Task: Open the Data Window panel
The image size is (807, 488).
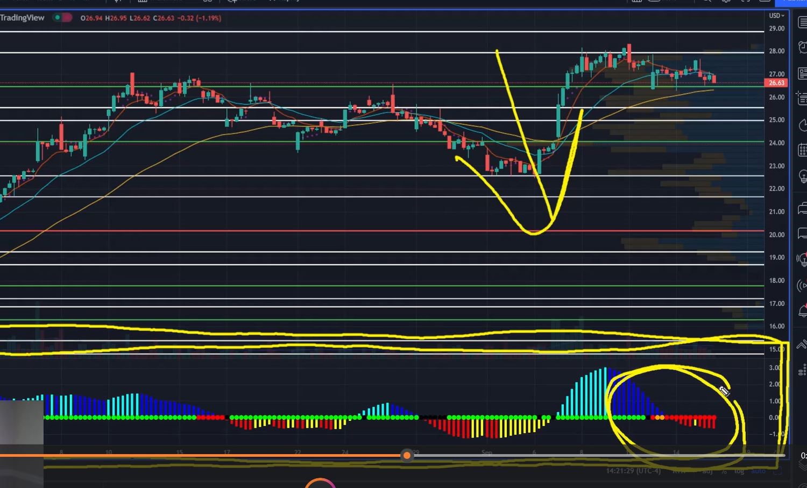Action: pyautogui.click(x=802, y=98)
